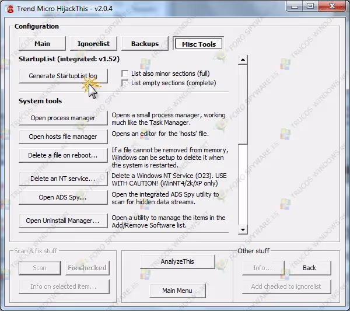
Task: Maximize the HijackThis window
Action: tap(310, 6)
